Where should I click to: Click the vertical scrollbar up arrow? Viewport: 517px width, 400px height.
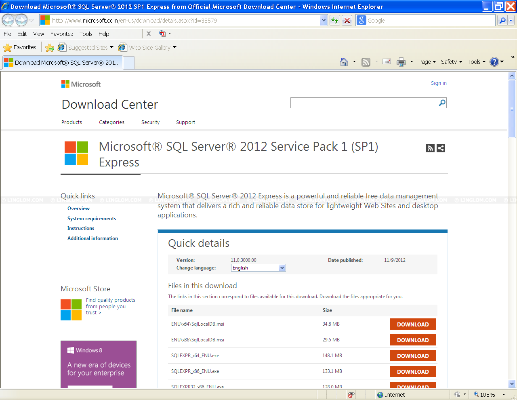512,76
